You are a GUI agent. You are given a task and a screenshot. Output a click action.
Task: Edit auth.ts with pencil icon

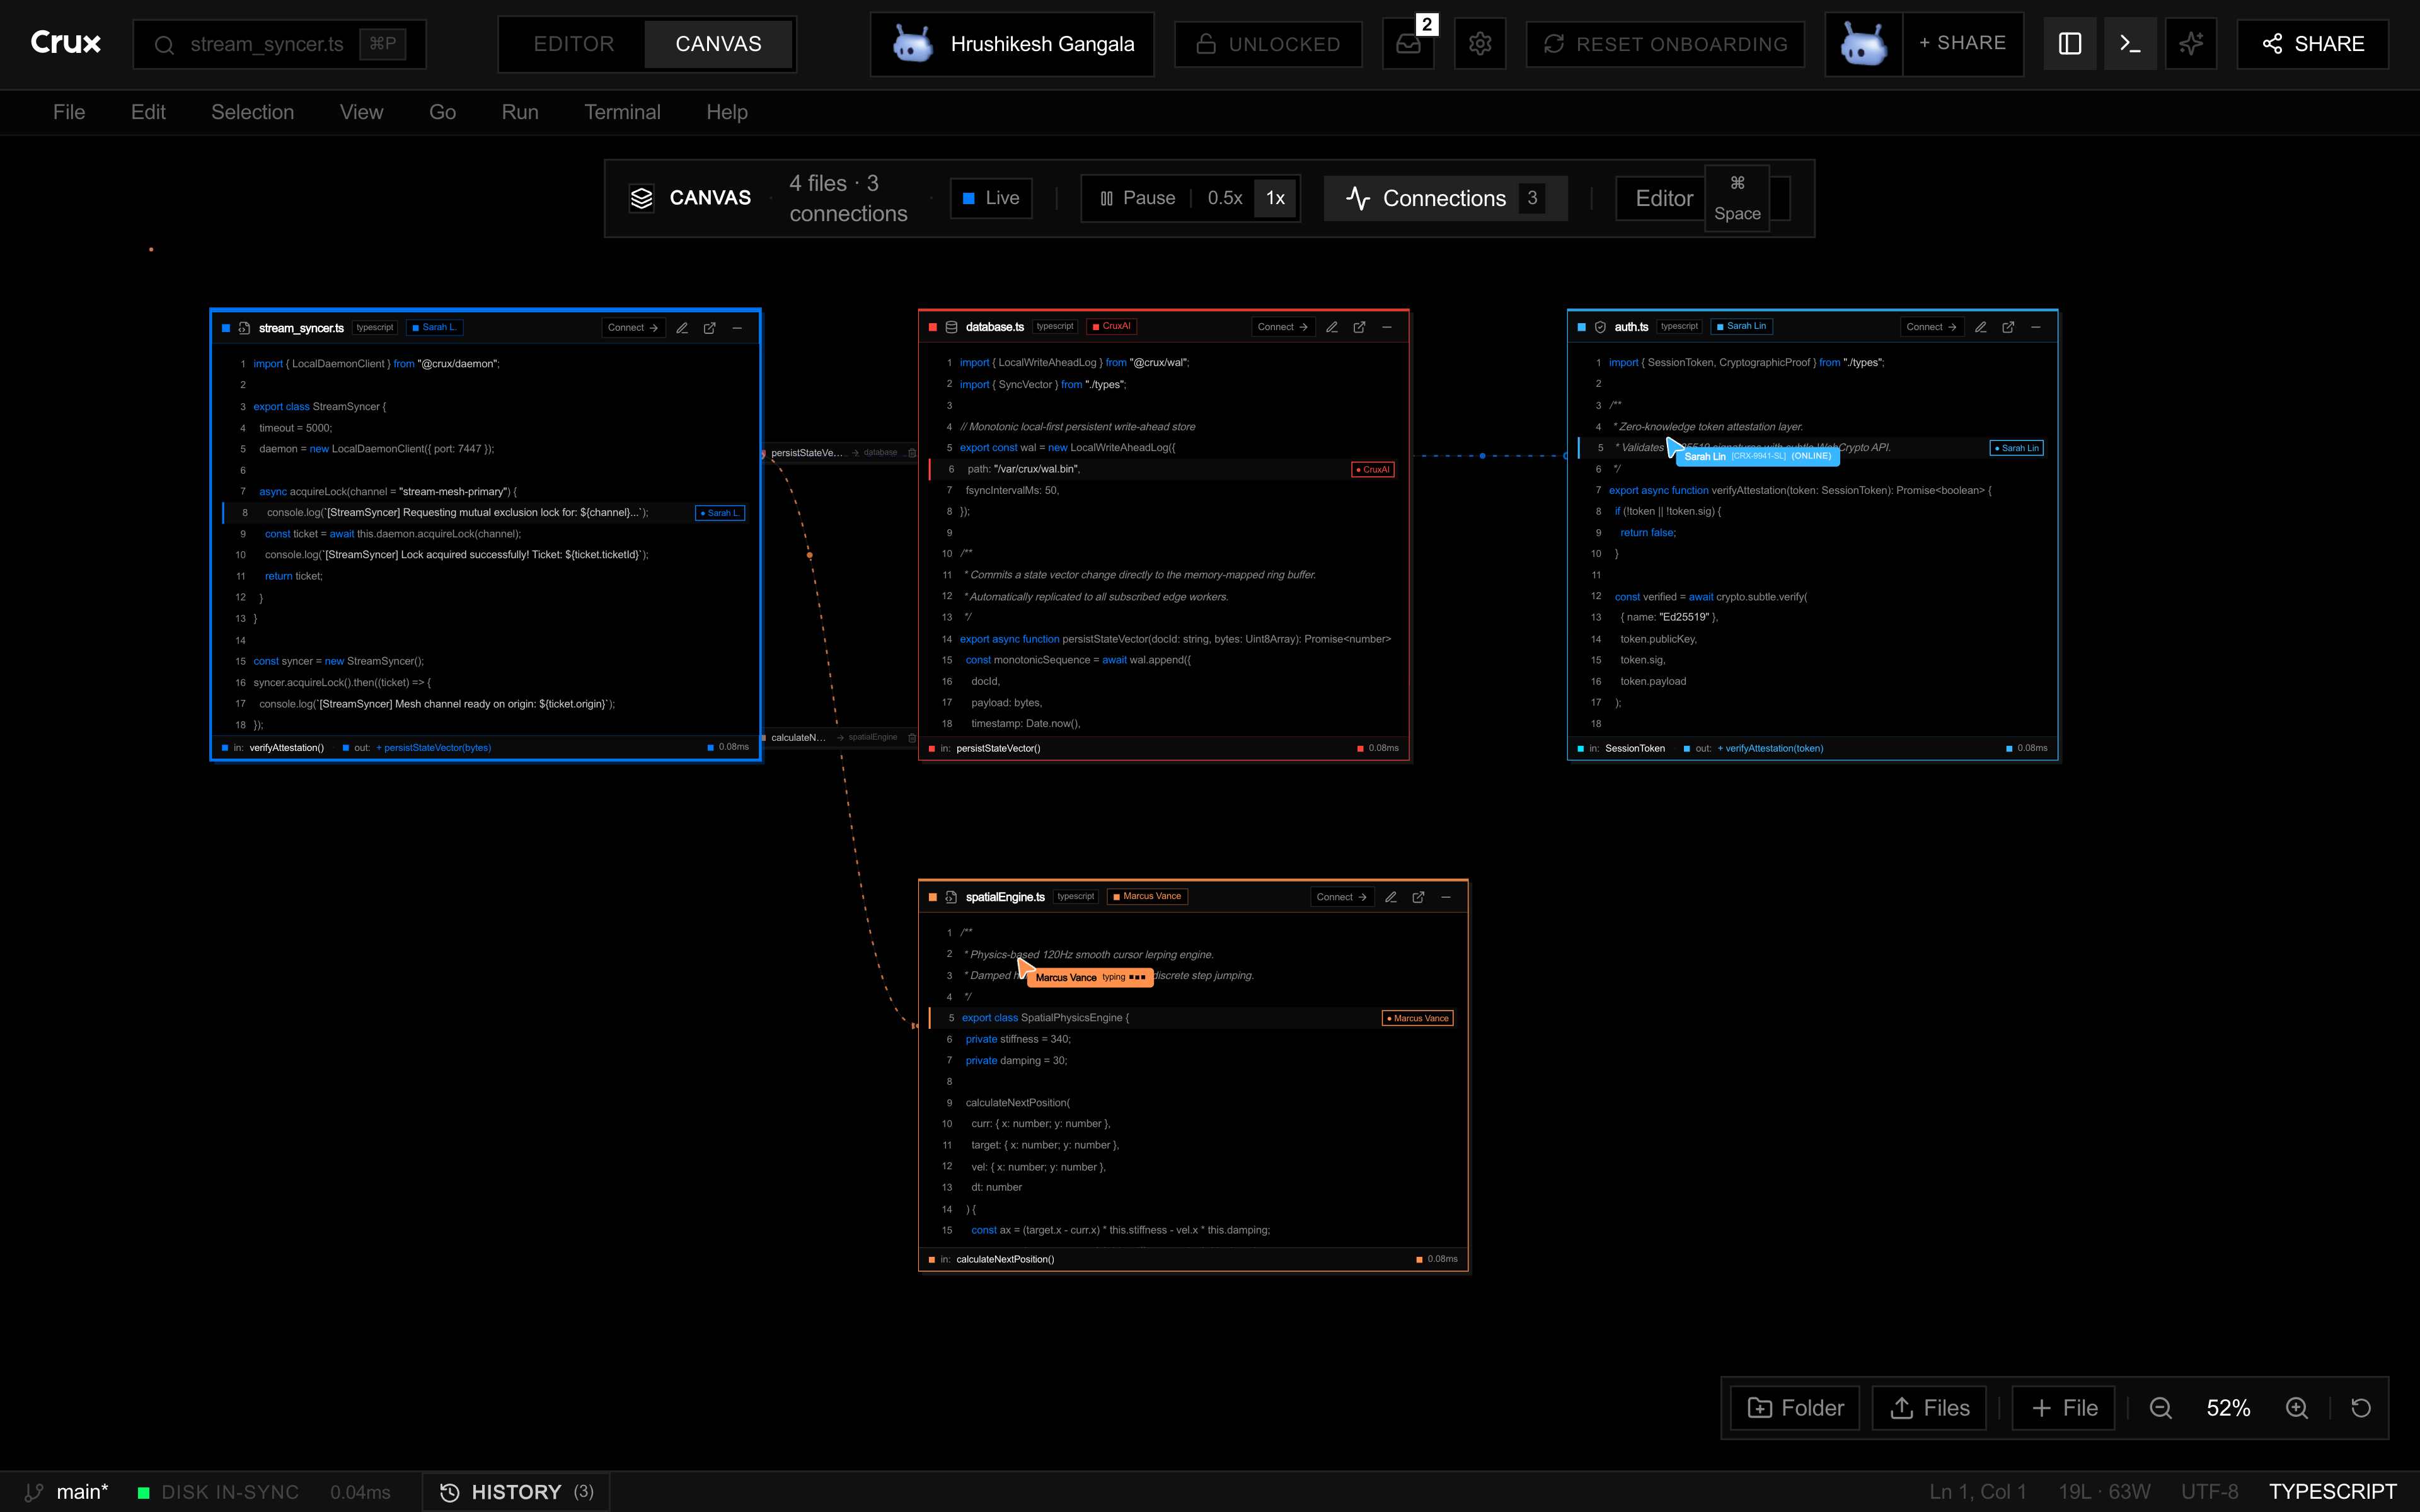coord(1980,327)
